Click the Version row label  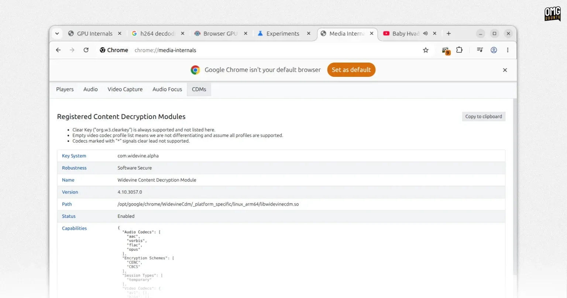70,192
